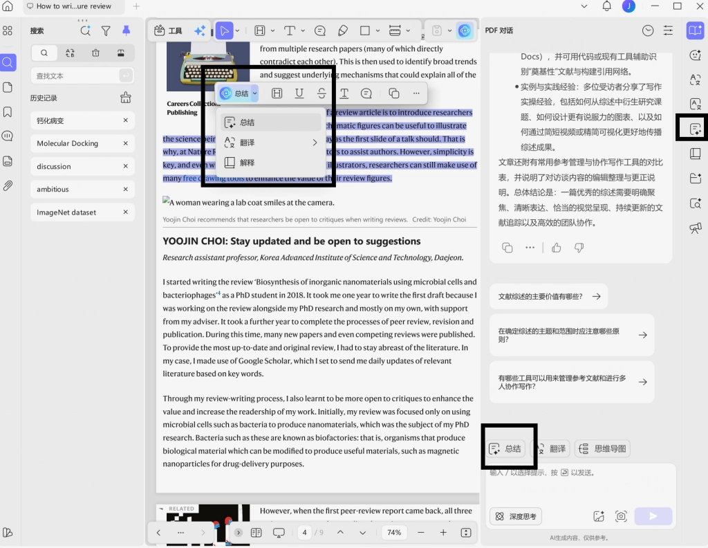Apply strikethrough to the selected text
Image resolution: width=708 pixels, height=548 pixels.
322,93
